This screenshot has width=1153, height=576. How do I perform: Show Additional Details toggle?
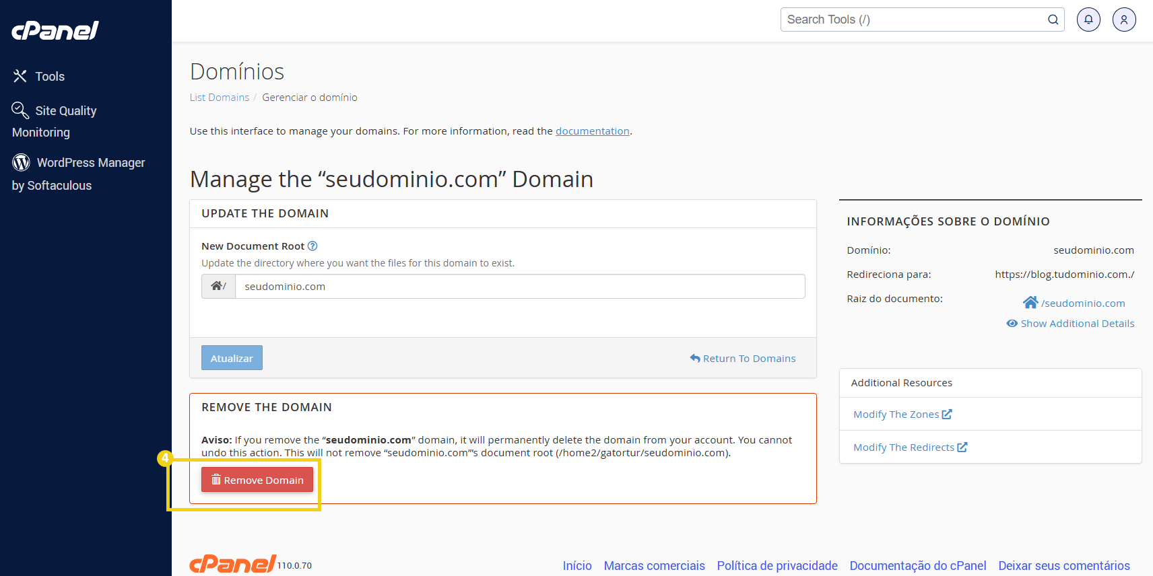[x=1070, y=324]
